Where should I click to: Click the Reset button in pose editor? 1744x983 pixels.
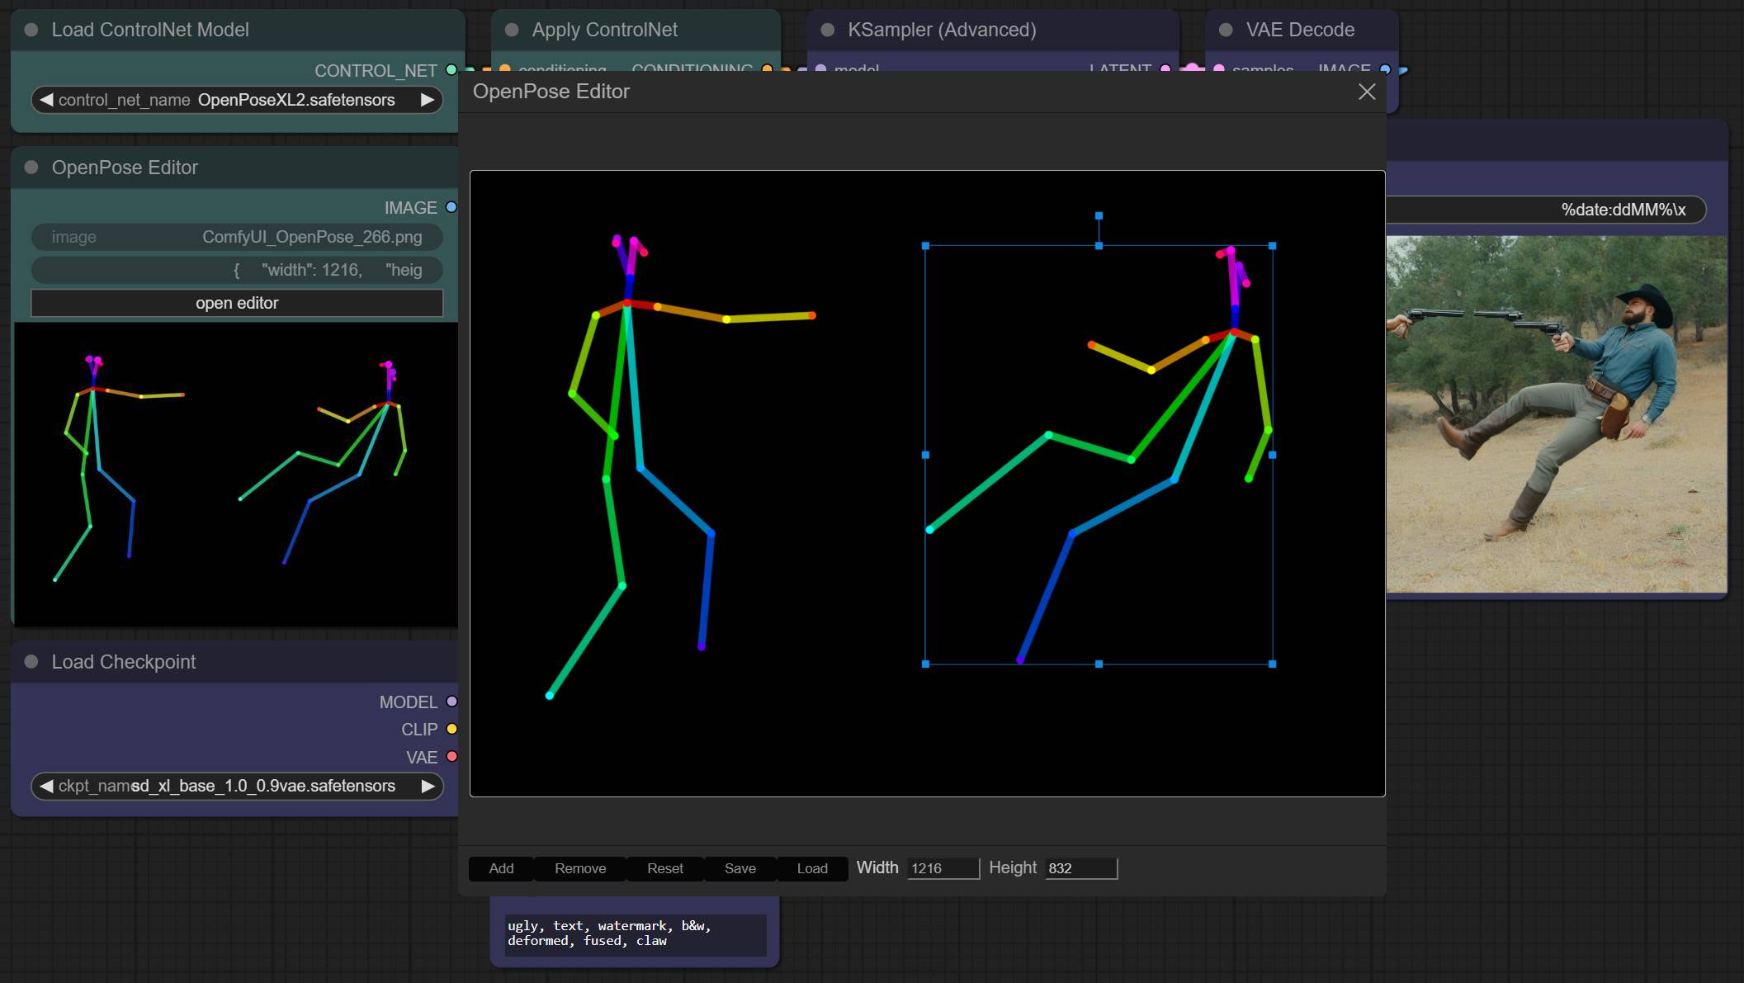(664, 868)
